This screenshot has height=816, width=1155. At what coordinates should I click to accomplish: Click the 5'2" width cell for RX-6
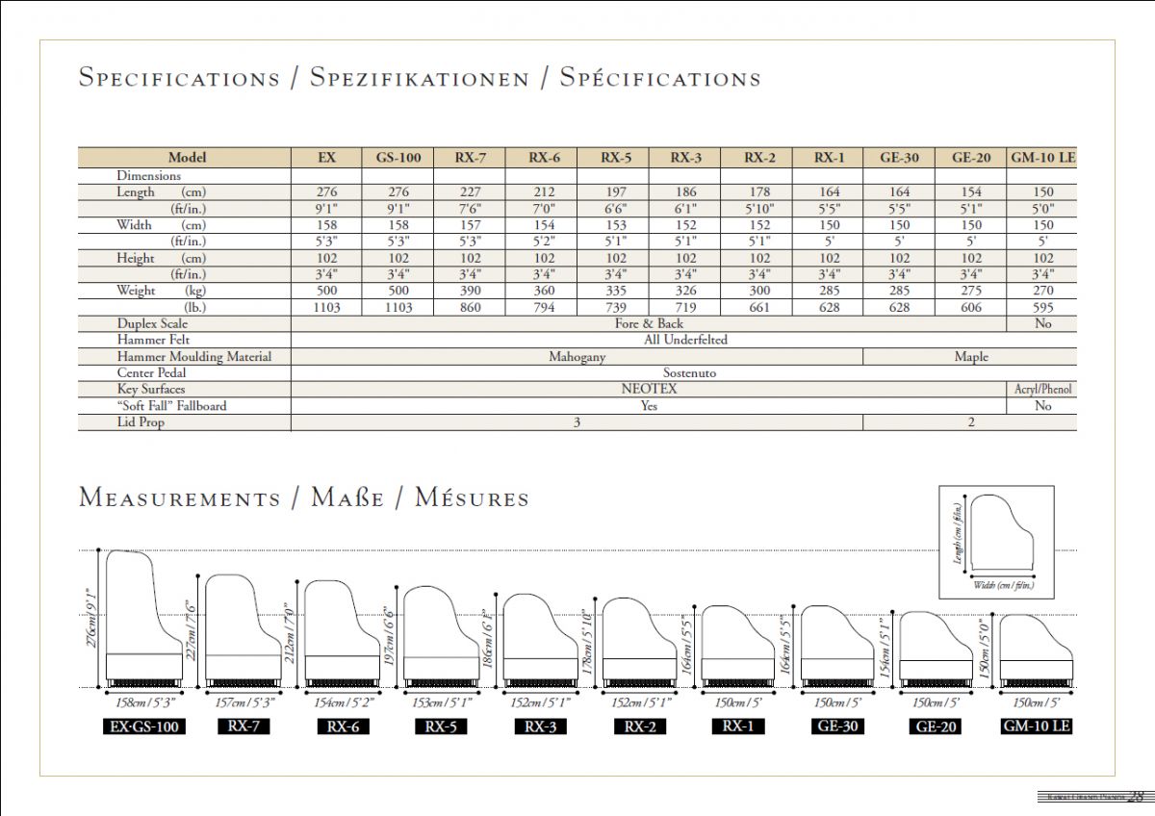tap(542, 242)
